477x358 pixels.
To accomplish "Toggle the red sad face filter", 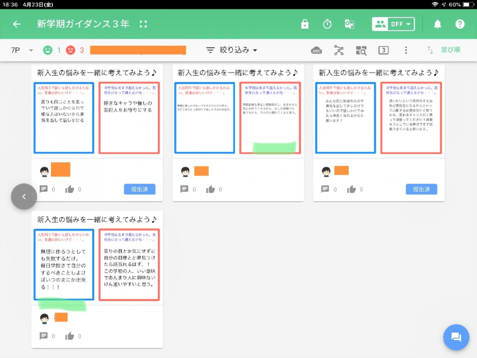I will click(71, 50).
